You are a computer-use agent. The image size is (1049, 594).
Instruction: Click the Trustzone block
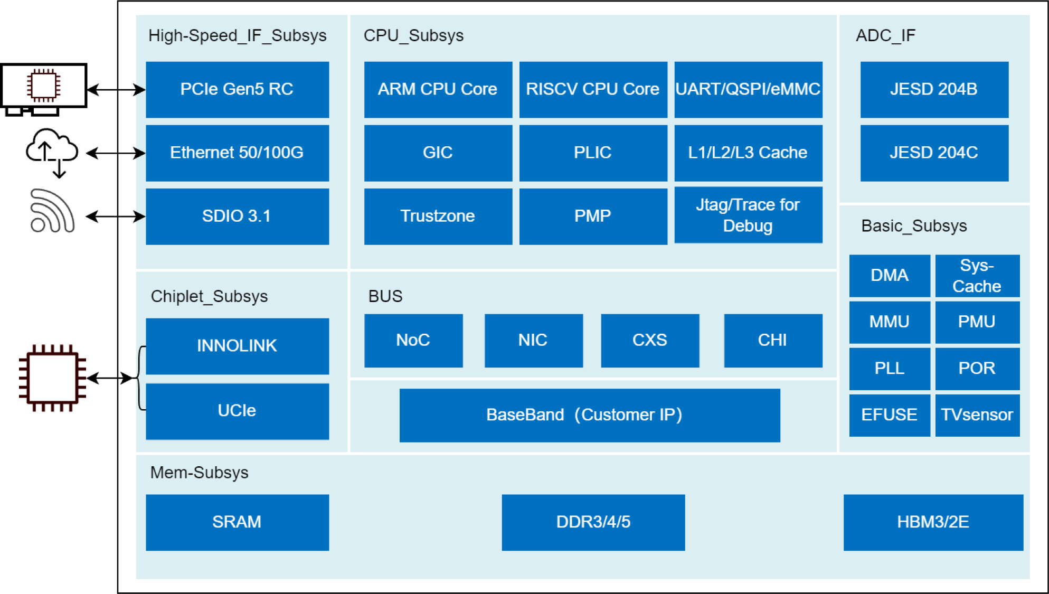438,216
